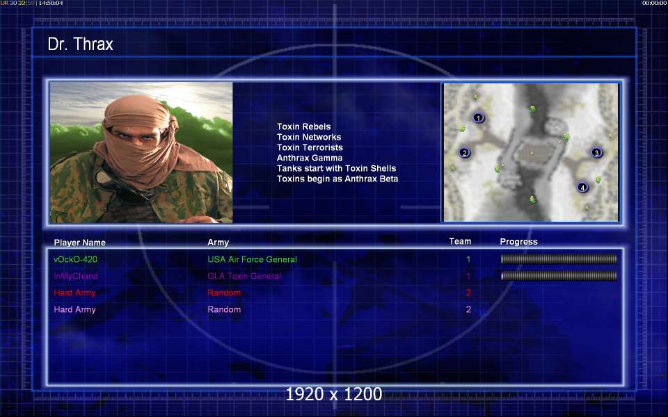Click the 00:00:00 timer in top corner
Viewport: 668px width, 417px height.
(x=654, y=3)
